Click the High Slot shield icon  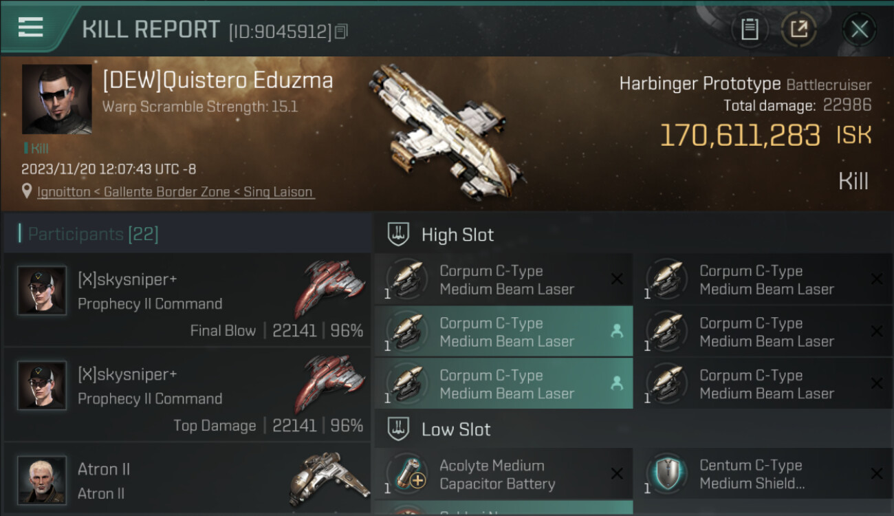click(x=398, y=234)
